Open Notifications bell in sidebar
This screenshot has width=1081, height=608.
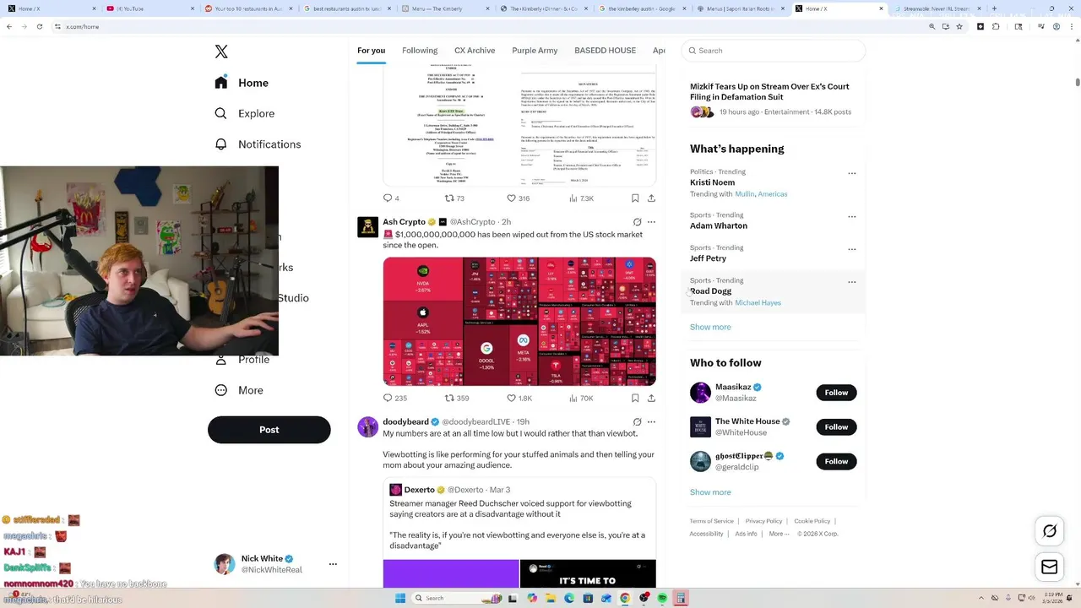point(220,144)
